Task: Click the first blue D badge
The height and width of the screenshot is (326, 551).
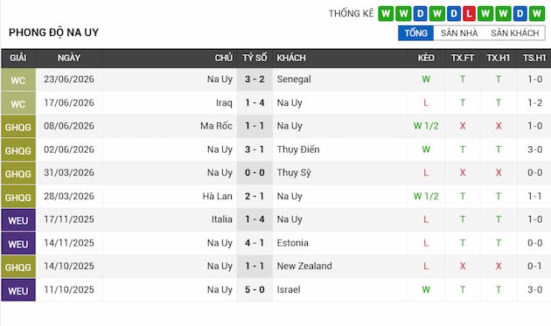Action: (x=420, y=14)
